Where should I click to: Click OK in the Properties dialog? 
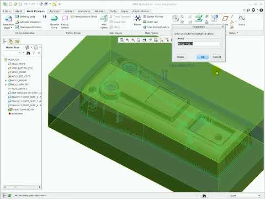click(203, 57)
